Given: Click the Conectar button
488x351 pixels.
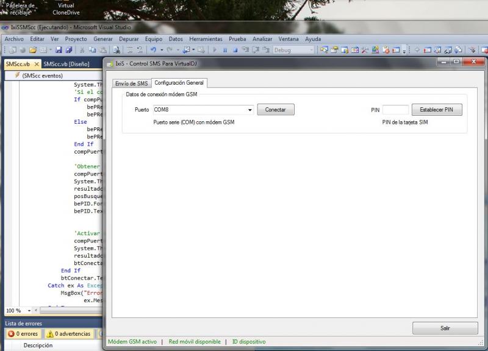Looking at the screenshot, I should pos(276,110).
